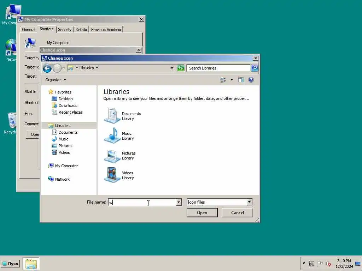Open the Icon files type dropdown
362x271 pixels.
click(220, 202)
